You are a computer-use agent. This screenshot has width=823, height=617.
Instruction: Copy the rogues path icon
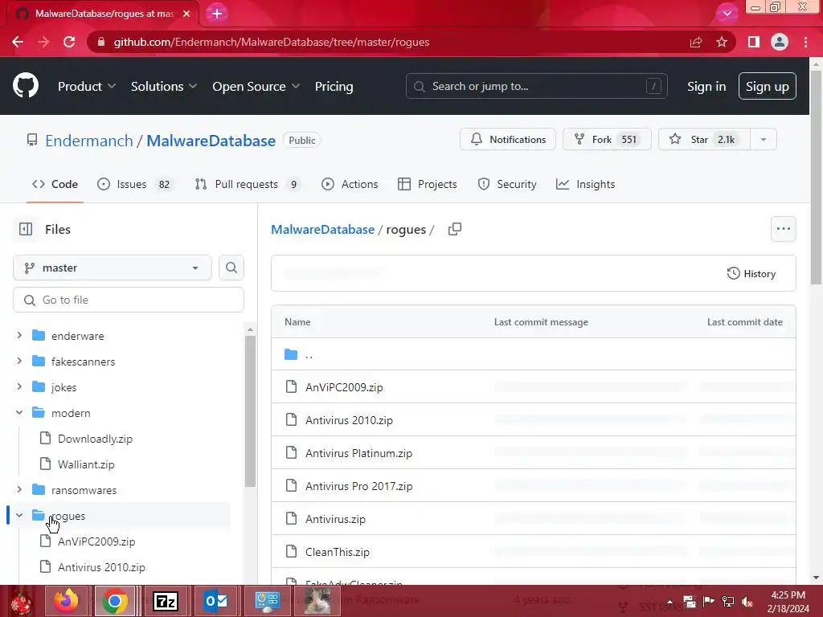[x=455, y=229]
